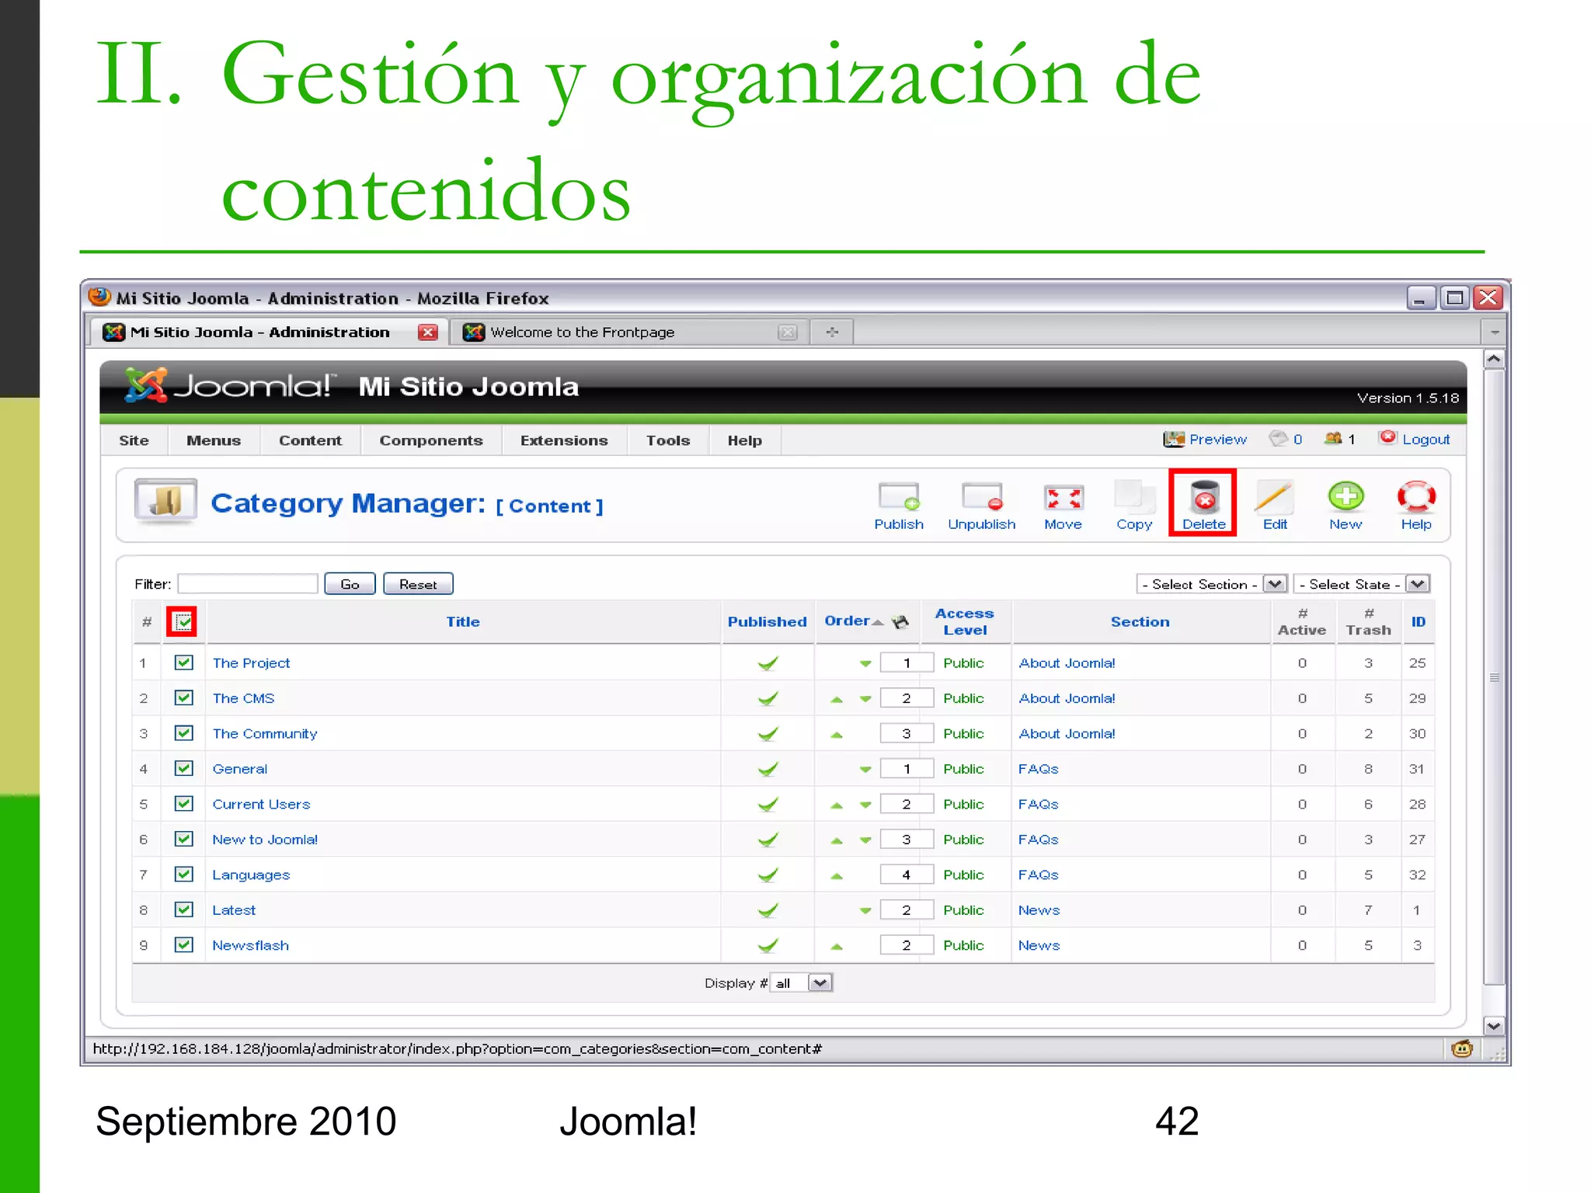Switch to Welcome to the Frontpage tab
The image size is (1591, 1193).
629,332
